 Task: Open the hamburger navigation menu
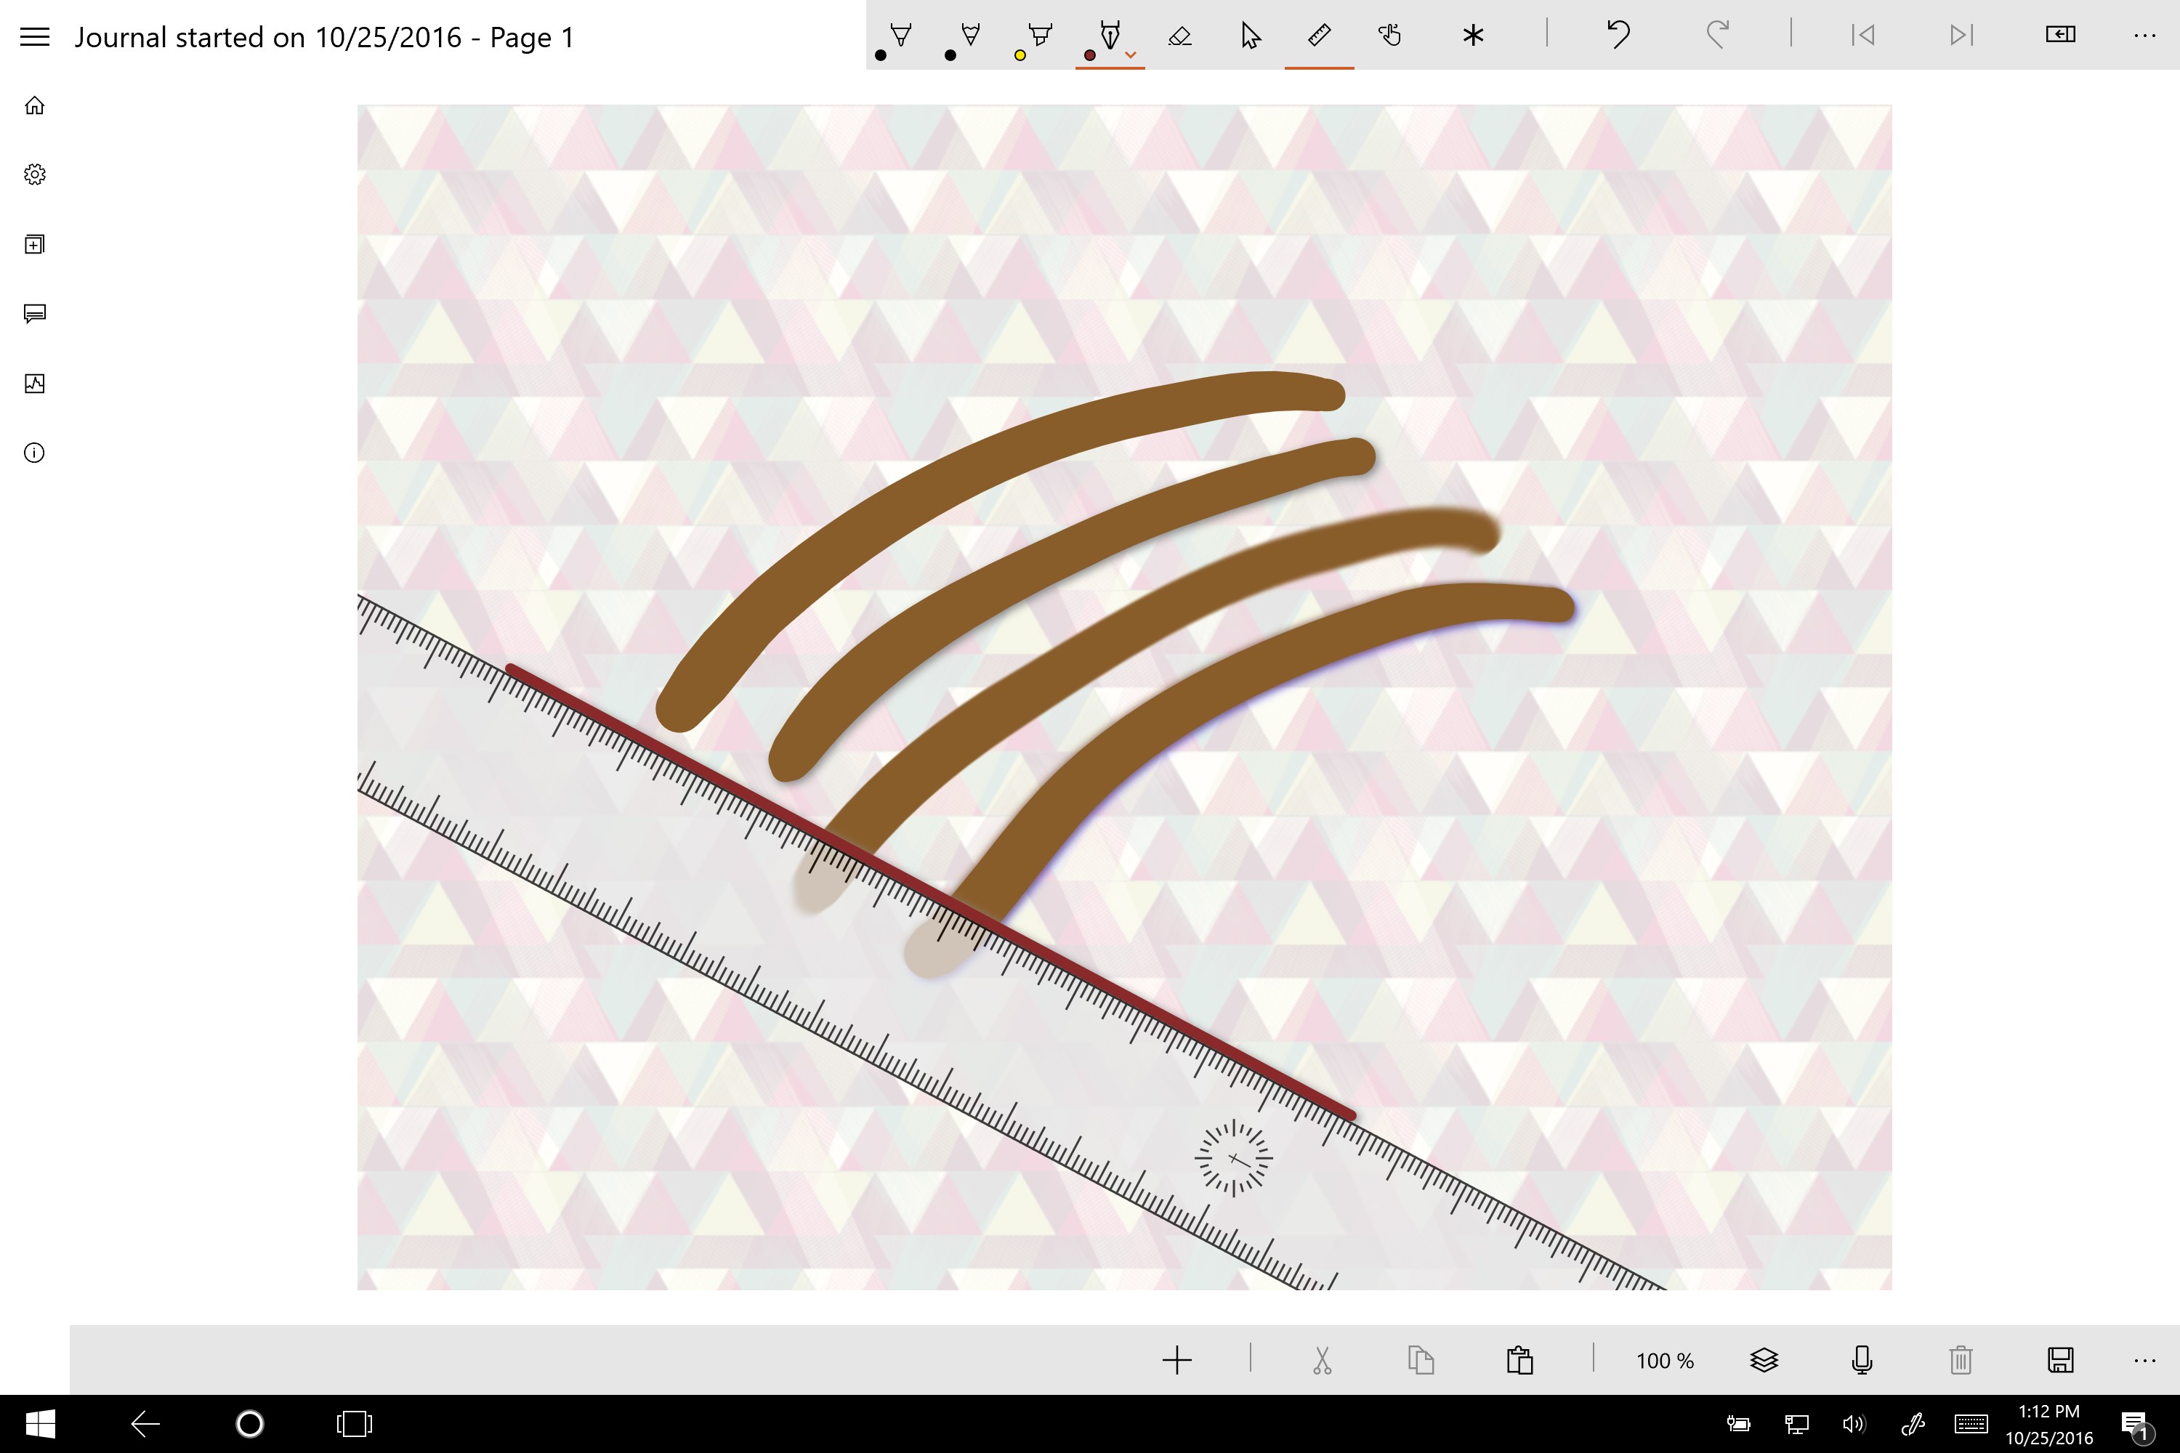click(34, 37)
